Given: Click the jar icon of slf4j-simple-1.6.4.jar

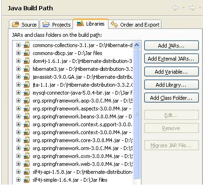Looking at the screenshot, I should click(x=27, y=180).
